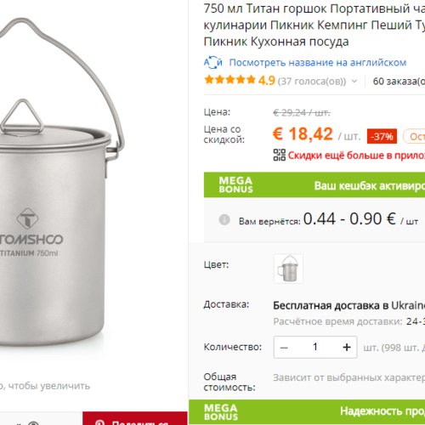Click the red -37% discount badge

pos(382,136)
